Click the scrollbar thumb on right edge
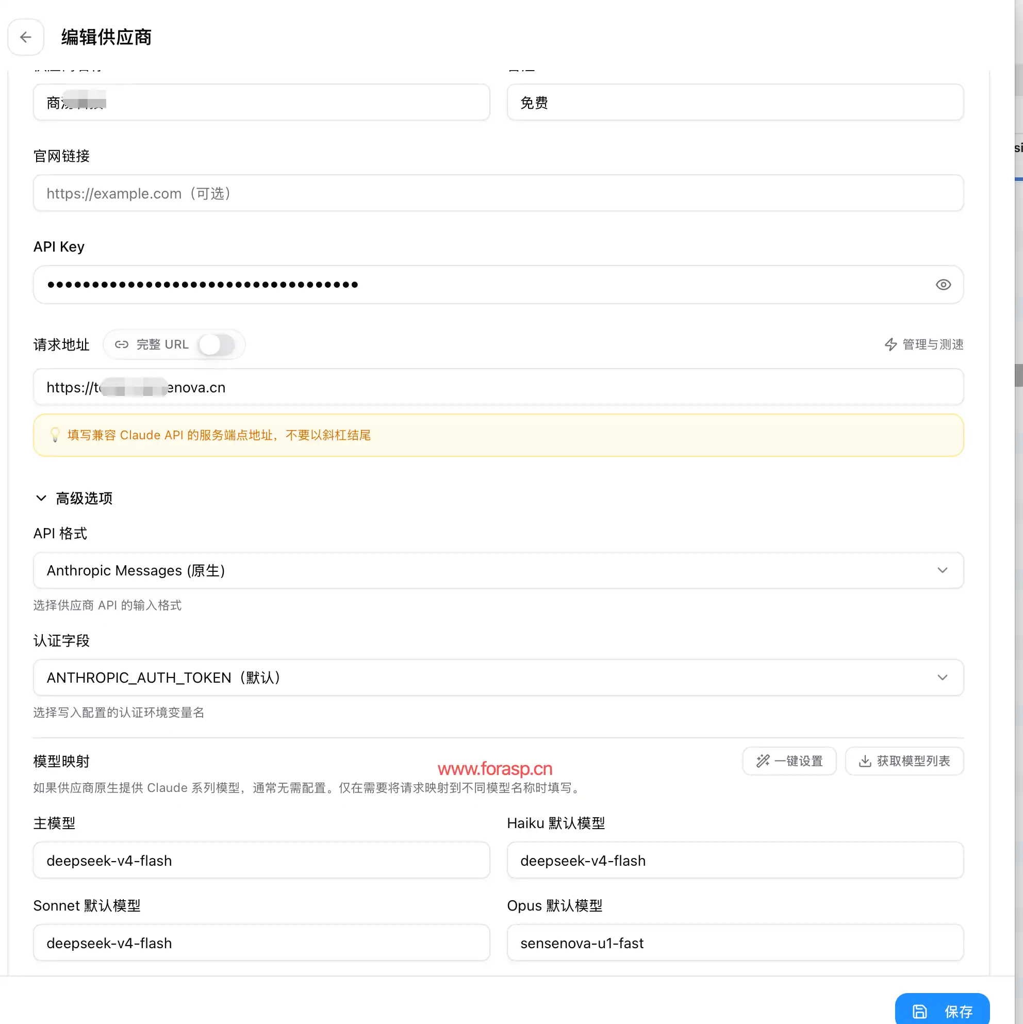The height and width of the screenshot is (1024, 1023). point(1019,375)
